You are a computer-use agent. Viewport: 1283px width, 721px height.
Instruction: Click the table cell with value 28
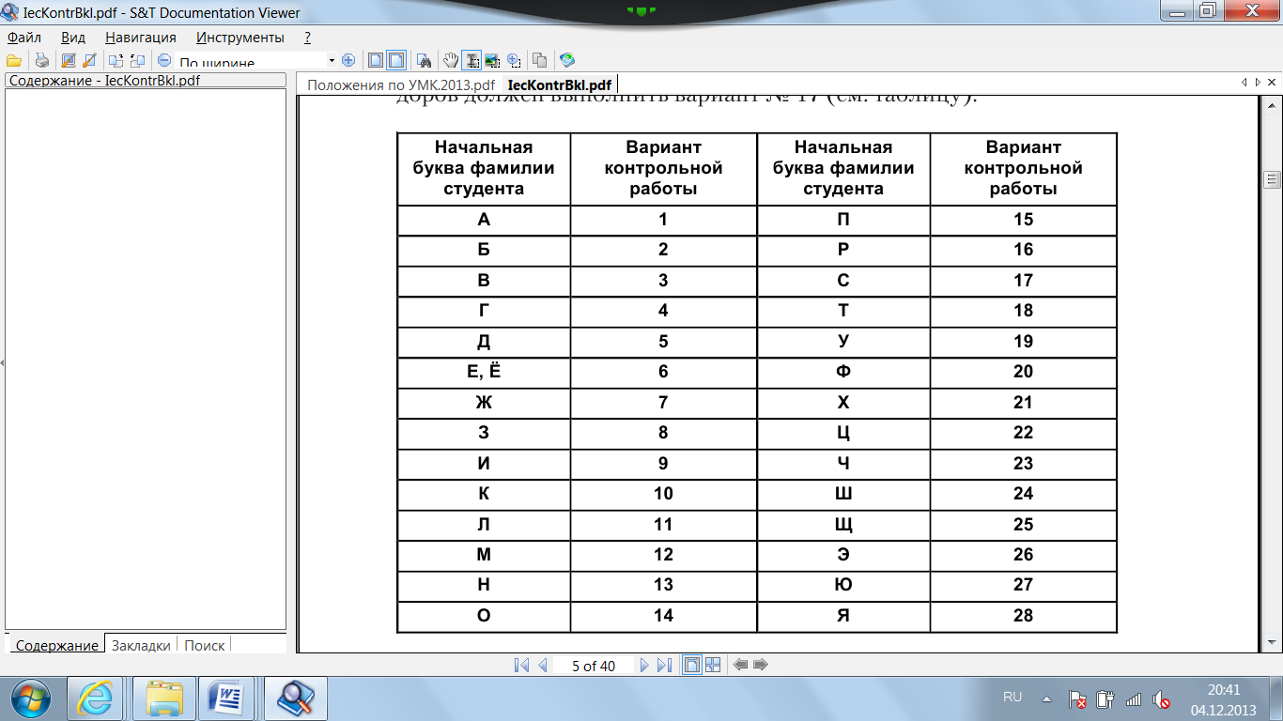[x=1023, y=615]
